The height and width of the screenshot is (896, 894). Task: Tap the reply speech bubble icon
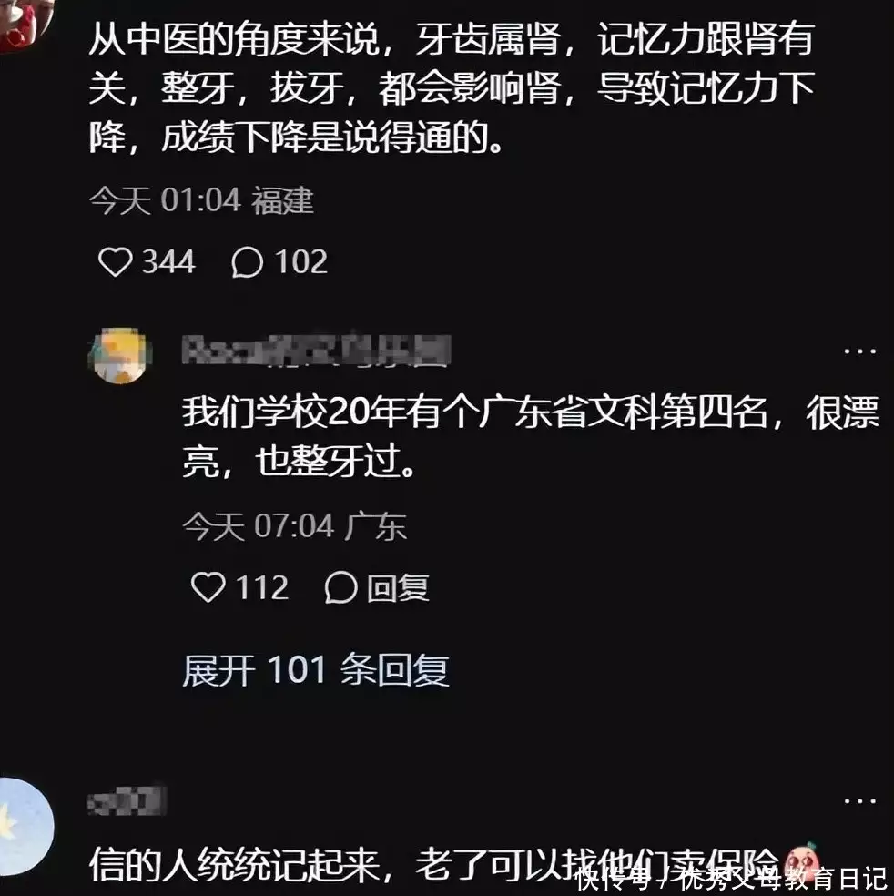point(341,586)
